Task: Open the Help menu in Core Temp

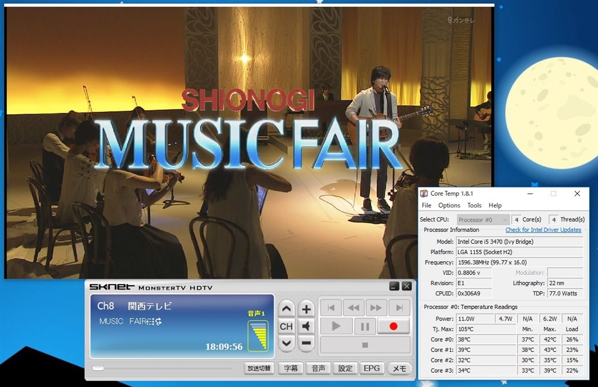Action: [x=495, y=205]
